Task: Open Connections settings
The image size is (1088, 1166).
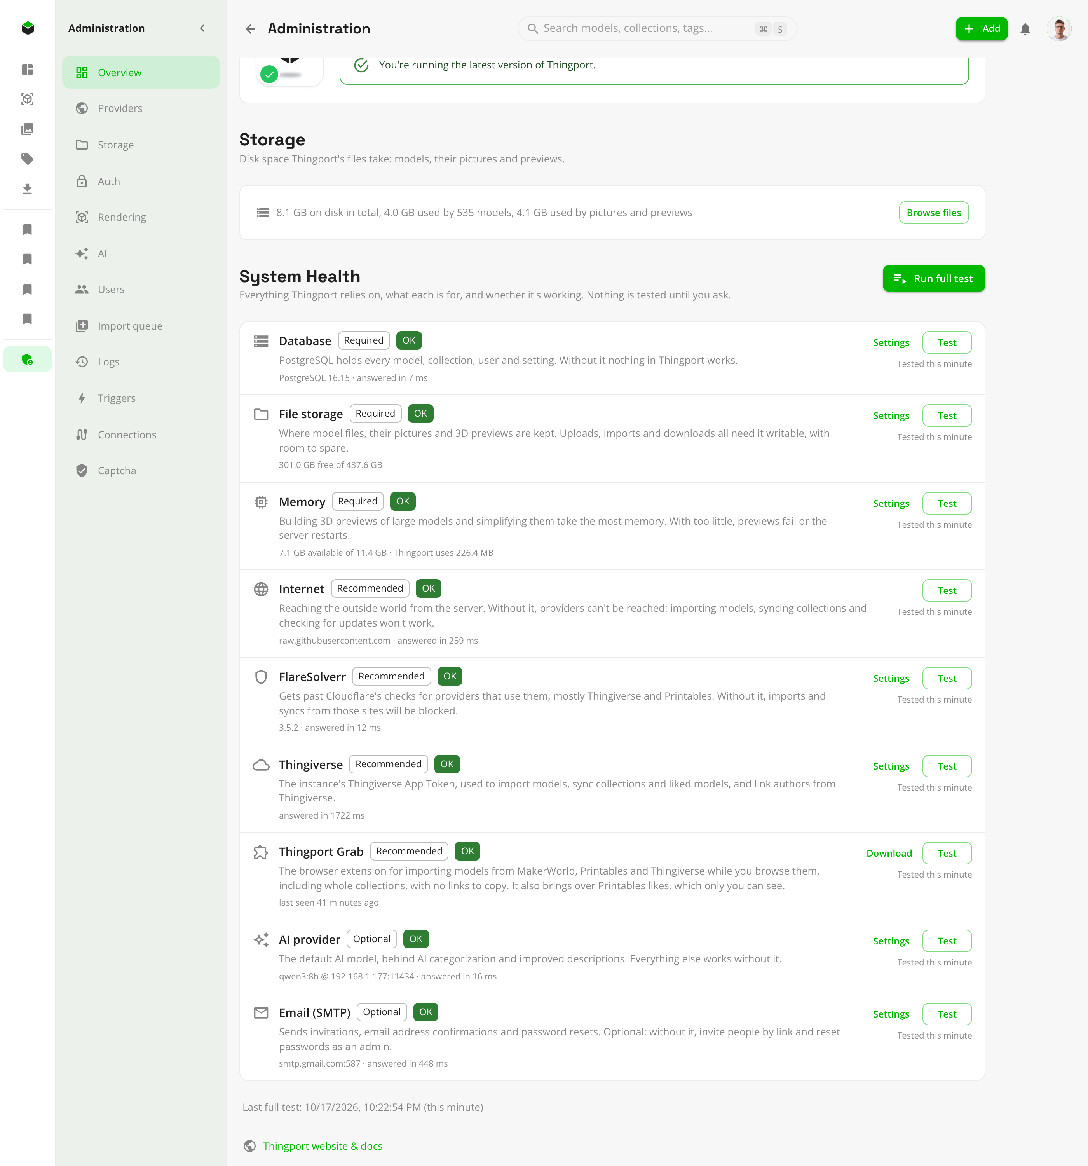Action: click(141, 435)
